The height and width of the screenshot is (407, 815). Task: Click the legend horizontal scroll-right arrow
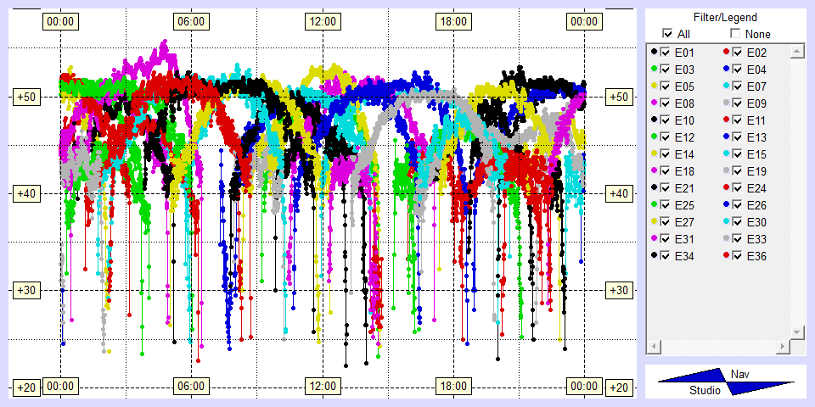781,347
